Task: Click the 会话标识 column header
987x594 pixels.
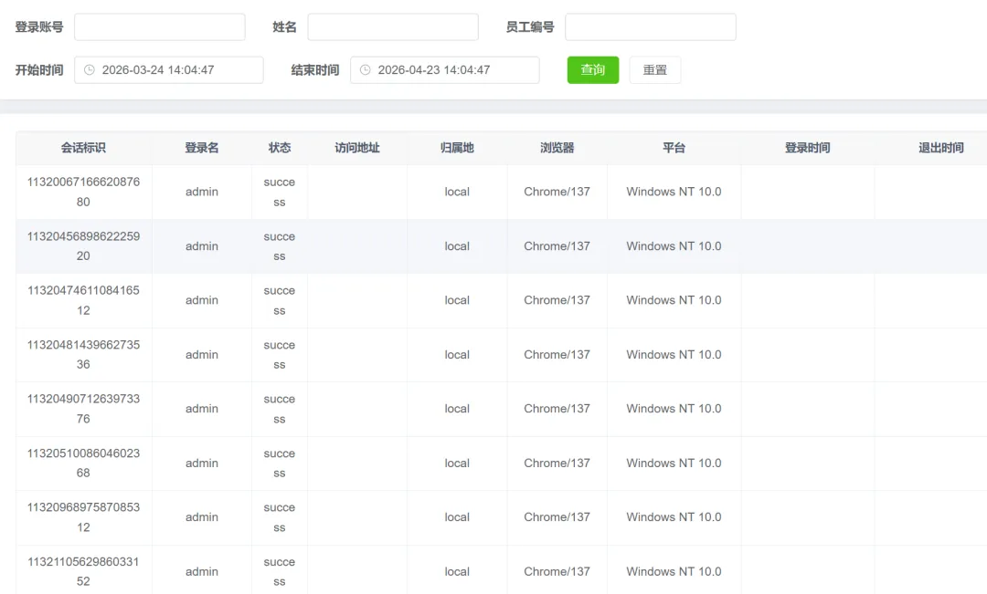Action: point(84,148)
